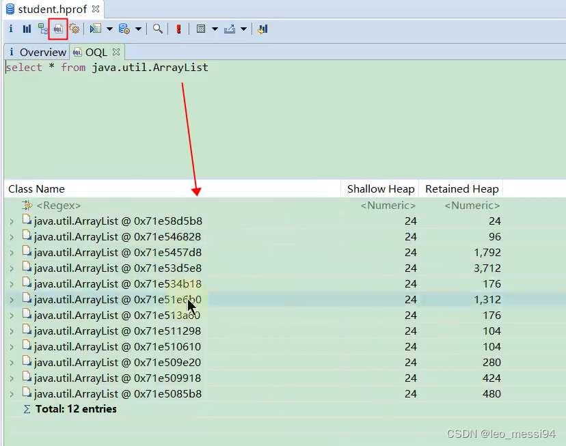The height and width of the screenshot is (446, 566).
Task: Click the Retained Heap Numeric filter field
Action: (x=472, y=206)
